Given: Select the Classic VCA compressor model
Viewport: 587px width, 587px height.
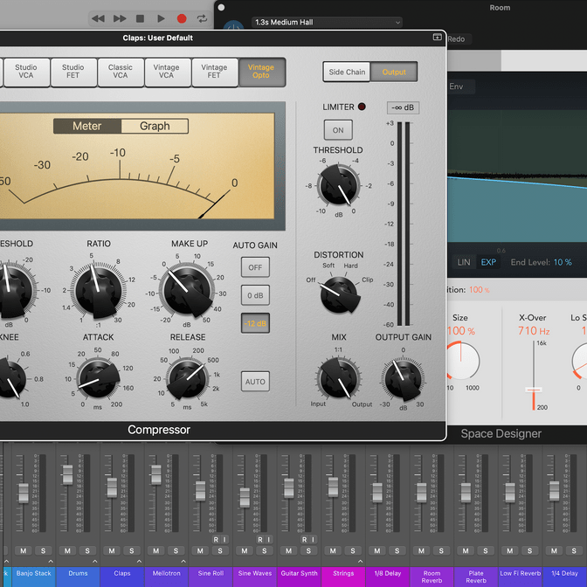Looking at the screenshot, I should pyautogui.click(x=121, y=72).
